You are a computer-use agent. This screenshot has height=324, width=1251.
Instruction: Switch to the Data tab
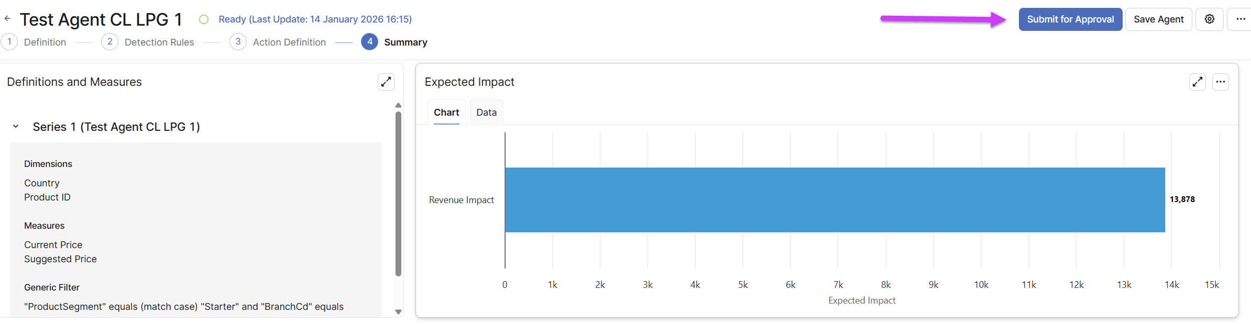click(486, 113)
